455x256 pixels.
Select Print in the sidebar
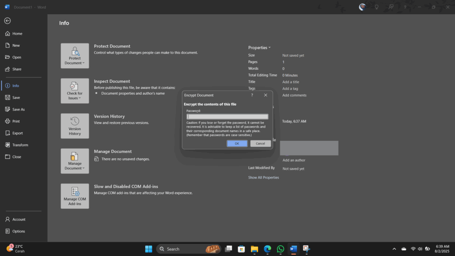16,121
